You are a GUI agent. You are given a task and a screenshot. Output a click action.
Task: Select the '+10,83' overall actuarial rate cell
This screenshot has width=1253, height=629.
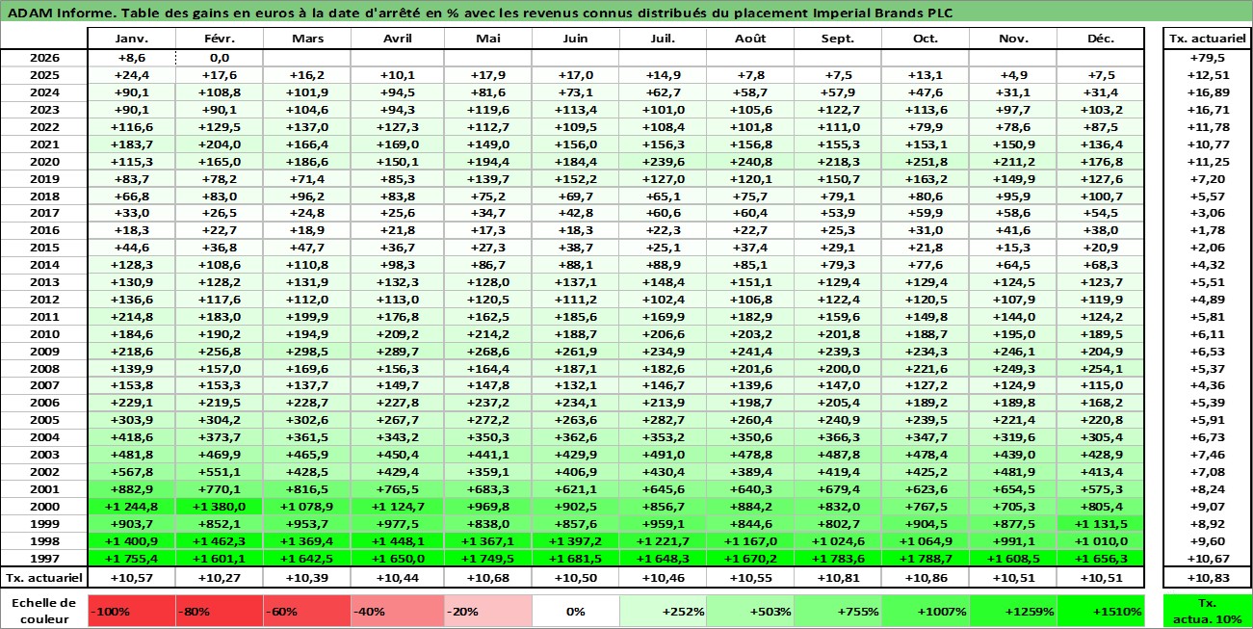1207,577
